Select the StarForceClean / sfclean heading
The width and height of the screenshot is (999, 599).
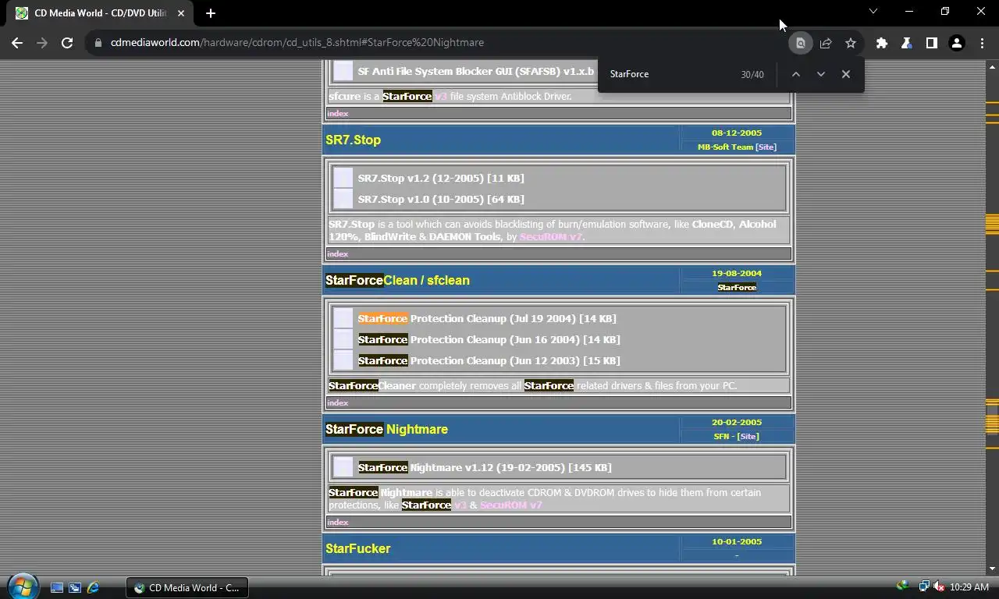(397, 280)
